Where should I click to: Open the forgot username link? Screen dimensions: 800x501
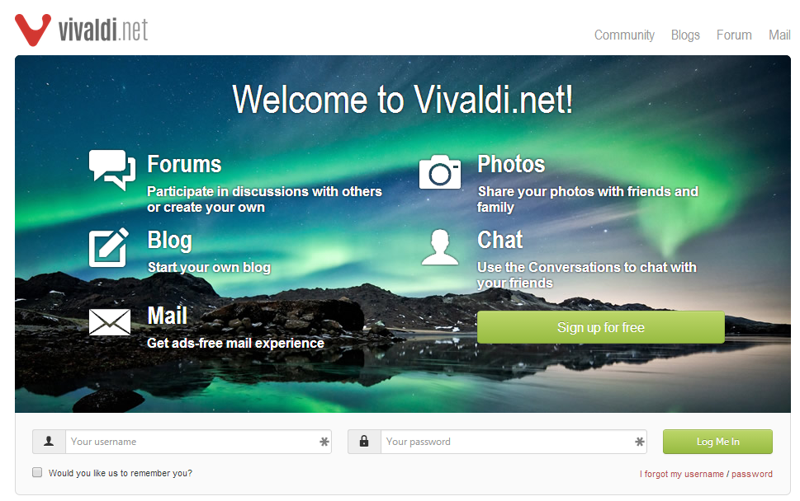682,474
